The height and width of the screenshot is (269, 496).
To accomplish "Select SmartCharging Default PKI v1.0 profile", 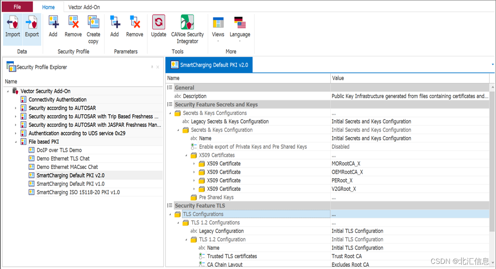I will click(x=71, y=184).
